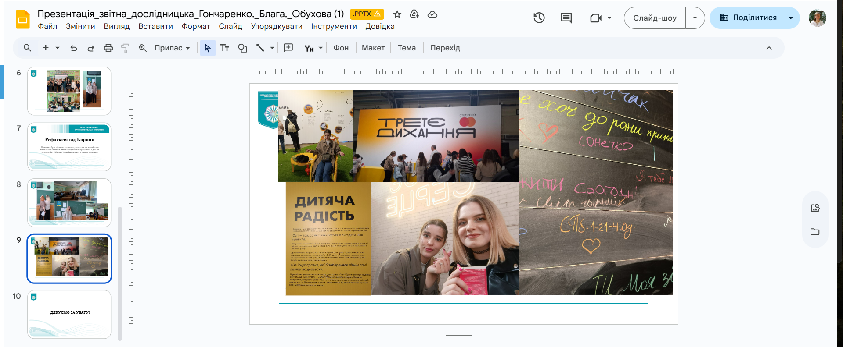
Task: Open the share options dropdown arrow
Action: click(x=791, y=18)
